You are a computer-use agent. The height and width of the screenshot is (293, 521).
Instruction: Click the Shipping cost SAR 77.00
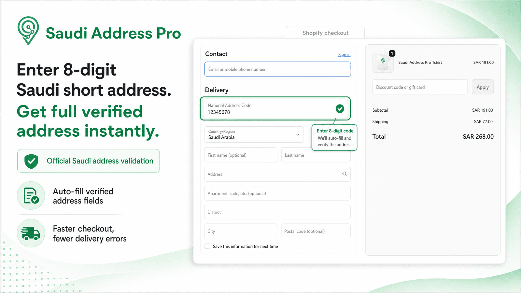point(483,122)
